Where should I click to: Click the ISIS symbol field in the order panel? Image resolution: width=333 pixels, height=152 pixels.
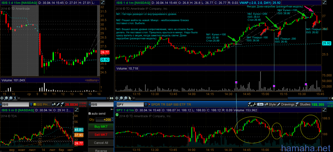point(102,104)
